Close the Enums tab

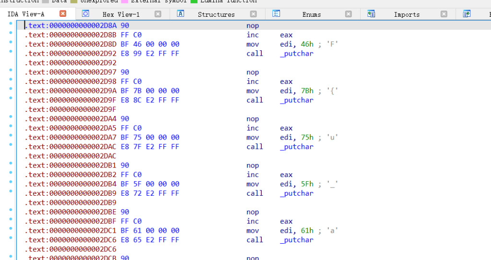[349, 14]
